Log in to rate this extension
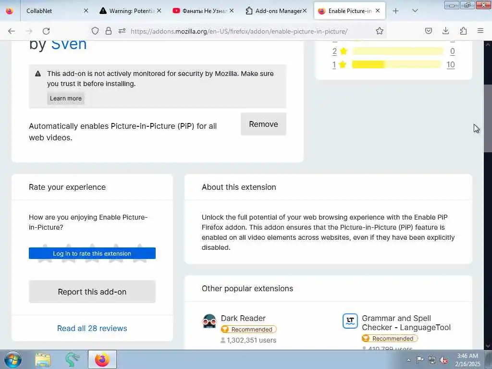This screenshot has height=369, width=492. 92,253
